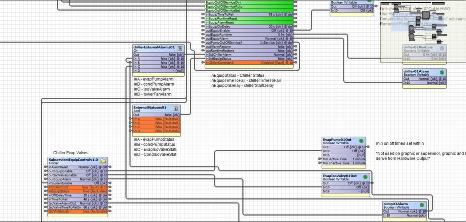Image resolution: width=466 pixels, height=222 pixels.
Task: Select the green EquipOutOfServiceSet row
Action: pos(249,10)
